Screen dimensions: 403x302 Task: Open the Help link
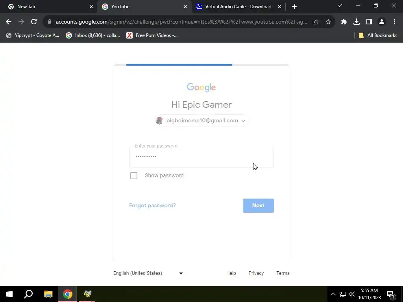(x=231, y=273)
